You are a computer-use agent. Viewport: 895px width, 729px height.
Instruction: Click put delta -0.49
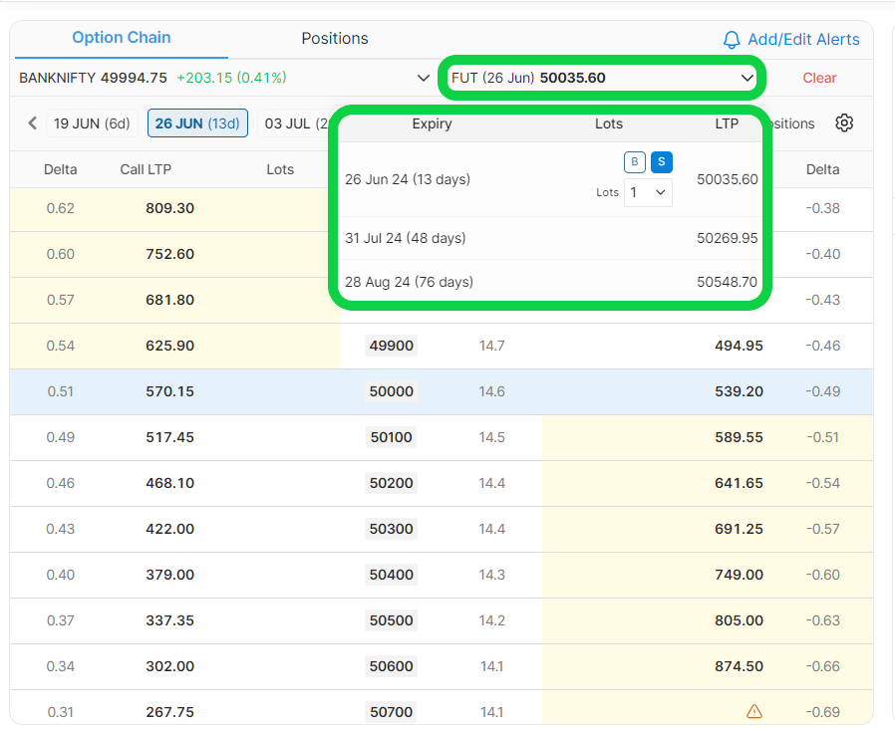822,391
